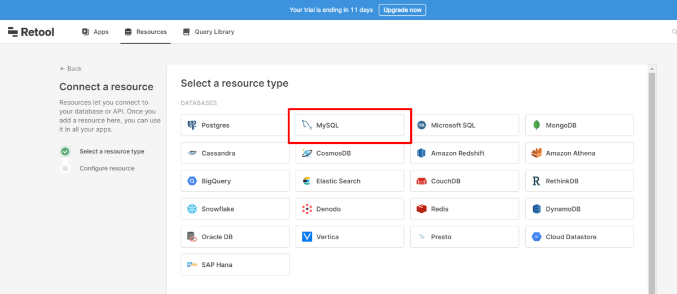Click the Retool logo

tap(31, 32)
